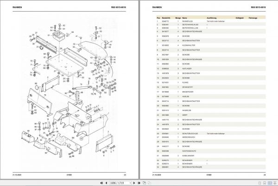Select the BIEGEFEDER part in row 17

(x=188, y=92)
